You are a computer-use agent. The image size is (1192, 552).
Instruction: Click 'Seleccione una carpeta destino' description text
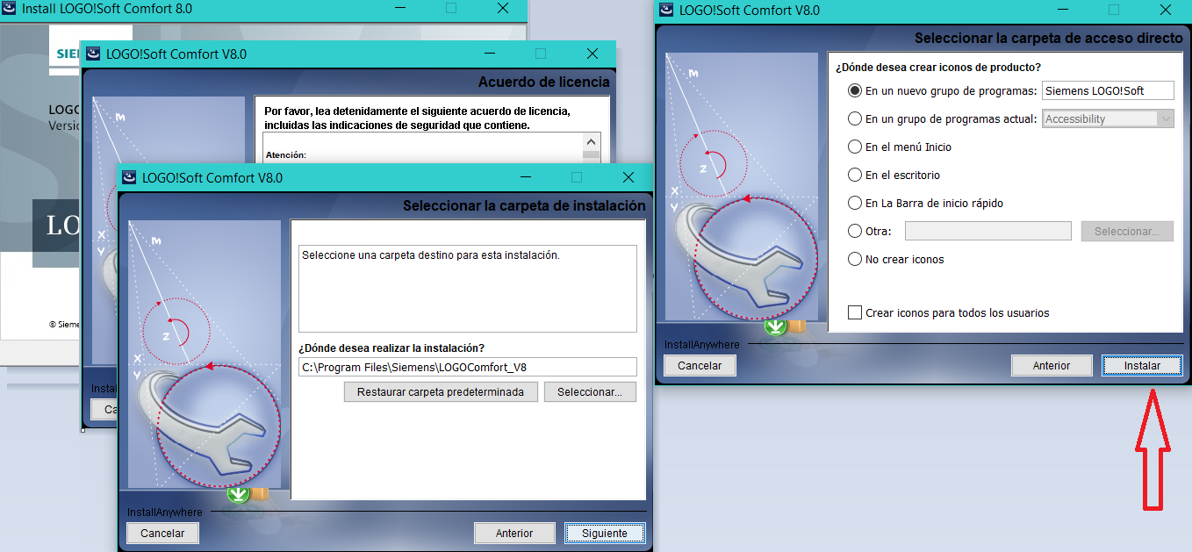point(430,255)
